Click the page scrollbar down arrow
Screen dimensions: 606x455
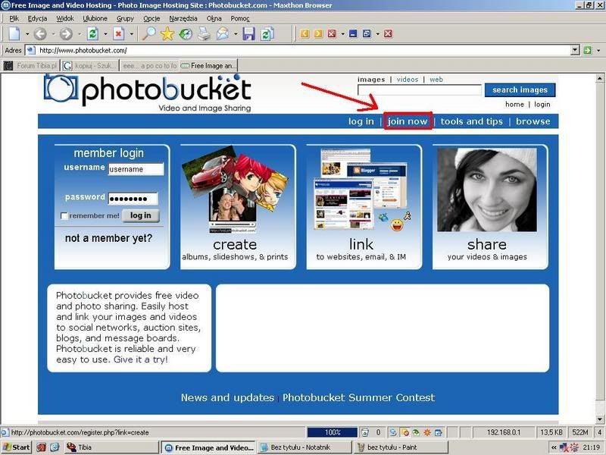click(x=600, y=419)
